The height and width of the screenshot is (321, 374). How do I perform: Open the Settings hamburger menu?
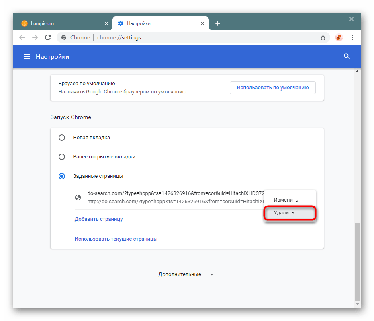click(x=27, y=56)
